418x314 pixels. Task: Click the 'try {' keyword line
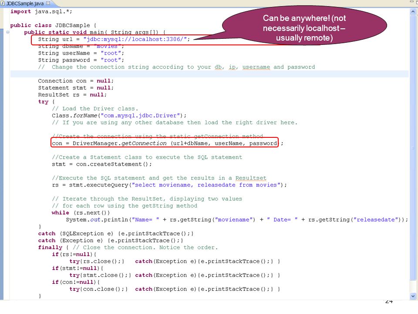tap(47, 102)
